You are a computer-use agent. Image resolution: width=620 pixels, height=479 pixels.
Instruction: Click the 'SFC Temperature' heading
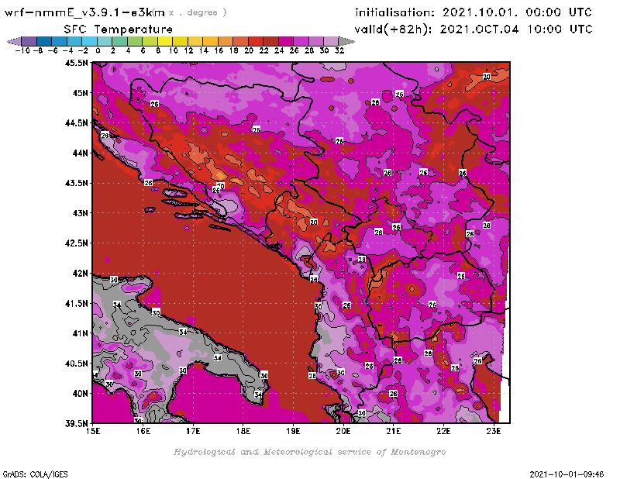coord(119,29)
